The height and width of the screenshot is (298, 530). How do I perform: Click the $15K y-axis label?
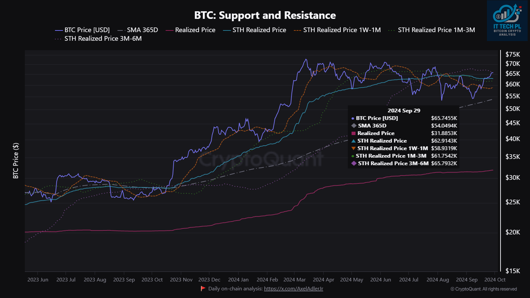pos(513,271)
